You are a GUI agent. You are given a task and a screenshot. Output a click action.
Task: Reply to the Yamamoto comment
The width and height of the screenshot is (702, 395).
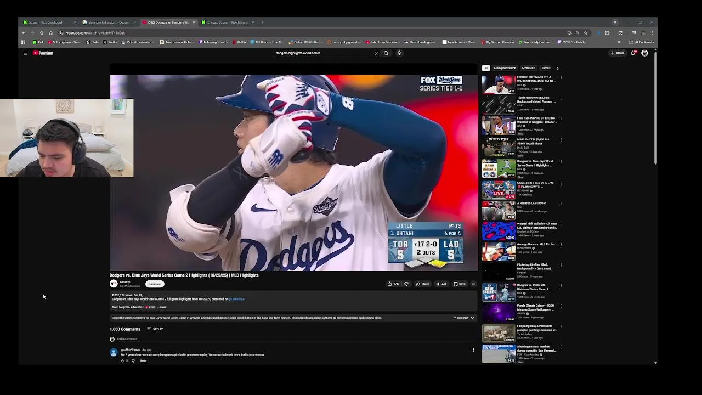click(143, 360)
